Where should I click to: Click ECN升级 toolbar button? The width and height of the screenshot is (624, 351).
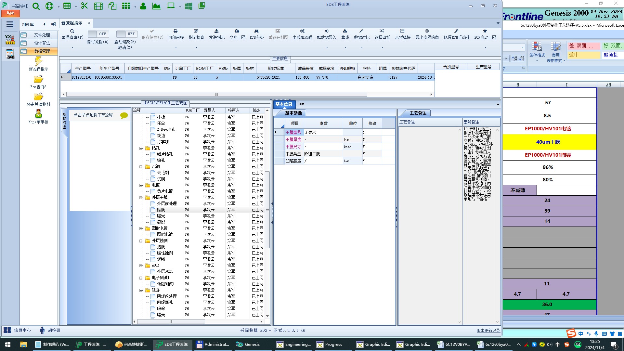click(256, 34)
